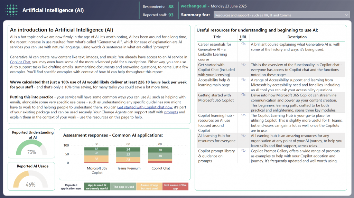Viewport: 354px width, 198px height.
Task: Select the 'Not aware of the app' legend swatch
Action: [175, 187]
